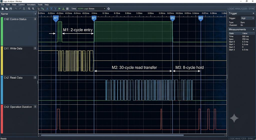Select blue T-shaped marker tool

point(55,9)
